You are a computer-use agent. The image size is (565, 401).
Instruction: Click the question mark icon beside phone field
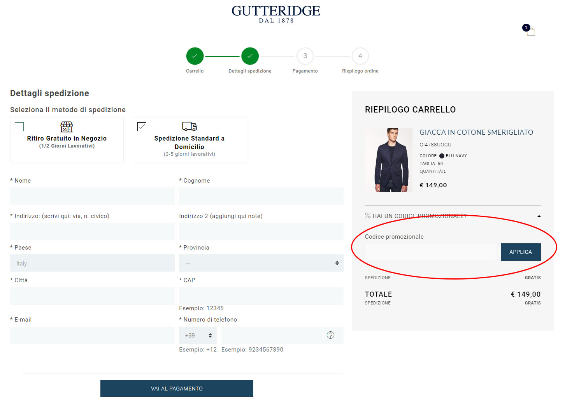330,334
